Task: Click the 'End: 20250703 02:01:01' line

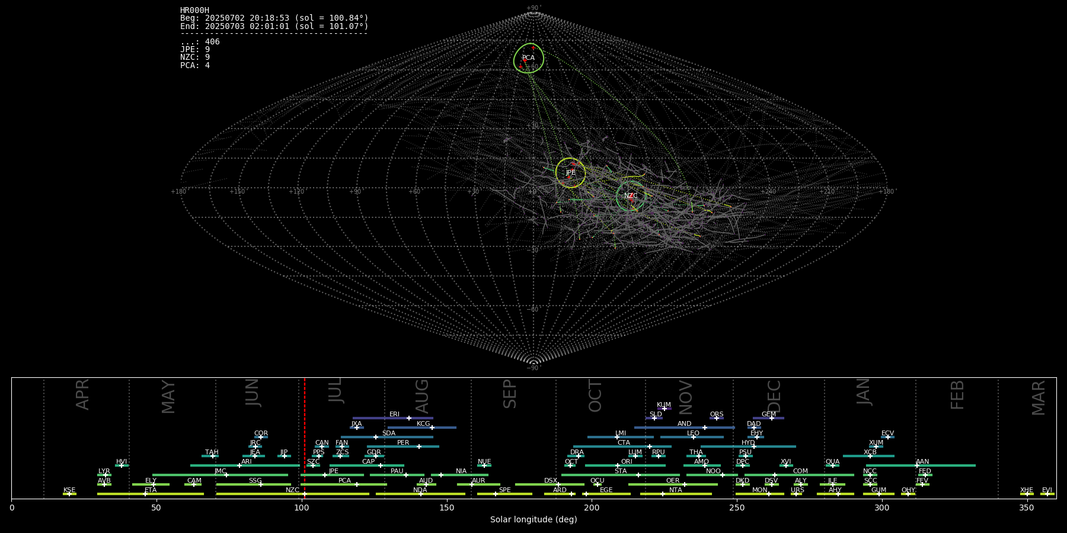Action: 274,26
